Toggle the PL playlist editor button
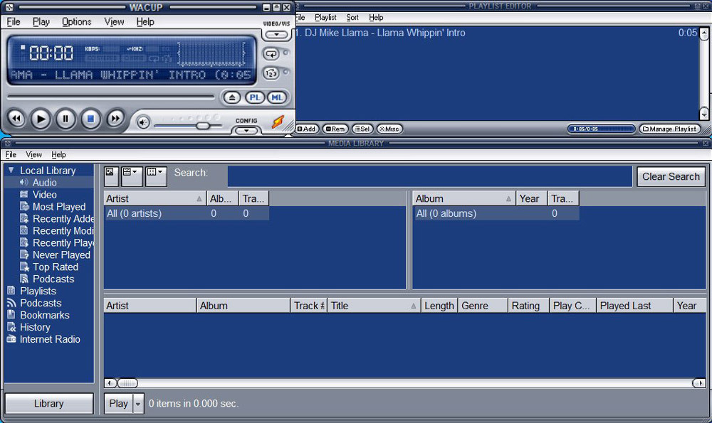The width and height of the screenshot is (712, 423). [254, 97]
